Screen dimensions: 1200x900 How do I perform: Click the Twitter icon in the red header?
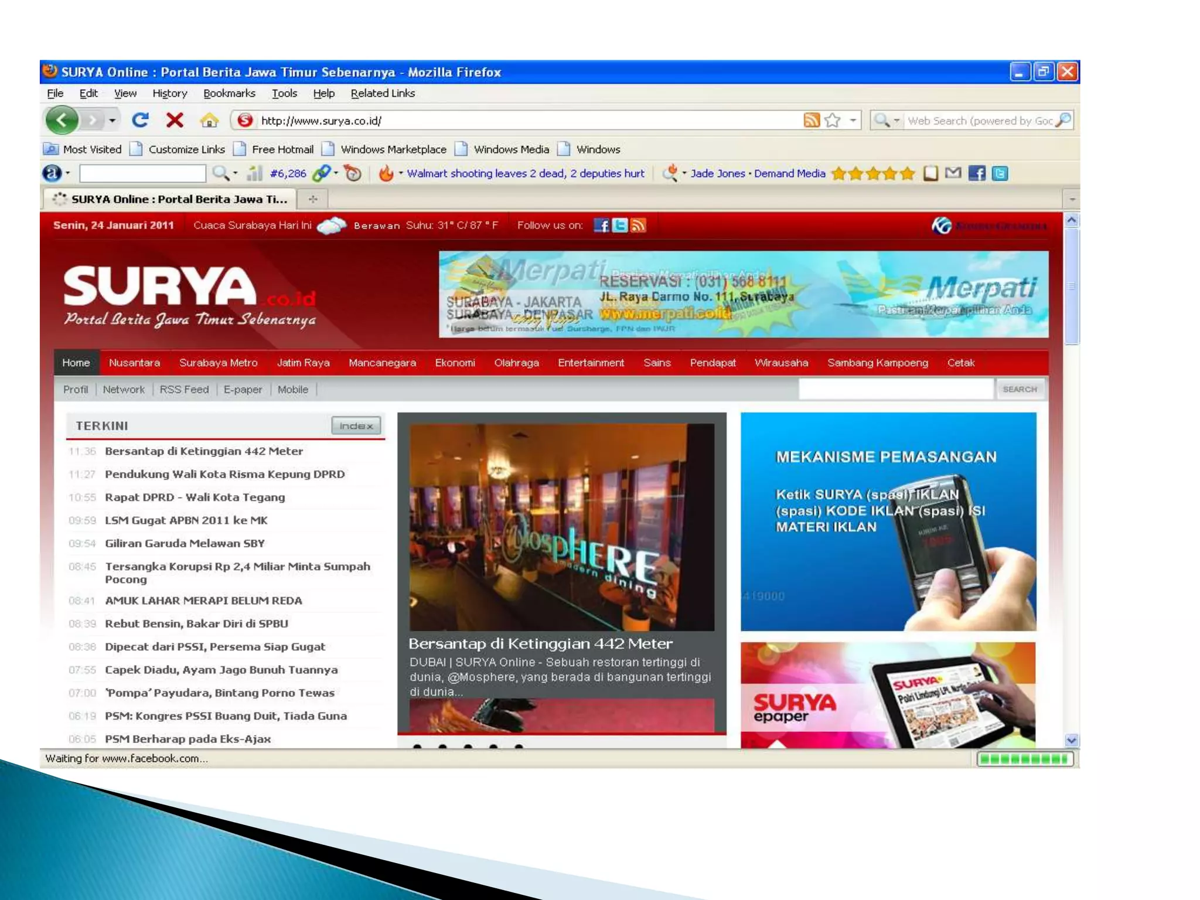click(x=619, y=226)
